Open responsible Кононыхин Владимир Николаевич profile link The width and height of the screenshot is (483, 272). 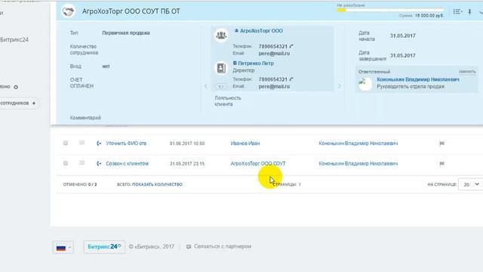pos(418,79)
